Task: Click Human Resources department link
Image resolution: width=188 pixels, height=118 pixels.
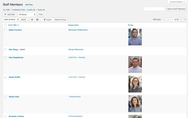Action: tap(76, 49)
